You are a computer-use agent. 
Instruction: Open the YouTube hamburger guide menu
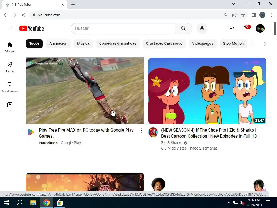10,28
